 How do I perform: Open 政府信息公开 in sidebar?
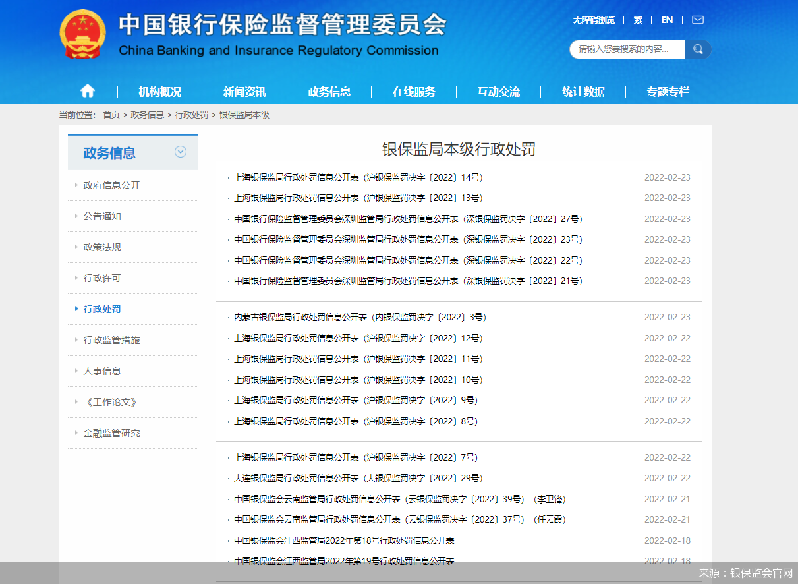point(112,185)
